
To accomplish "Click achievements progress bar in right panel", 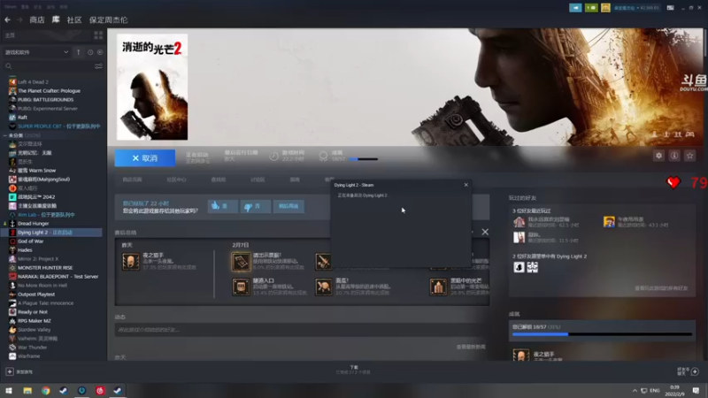I will point(602,334).
